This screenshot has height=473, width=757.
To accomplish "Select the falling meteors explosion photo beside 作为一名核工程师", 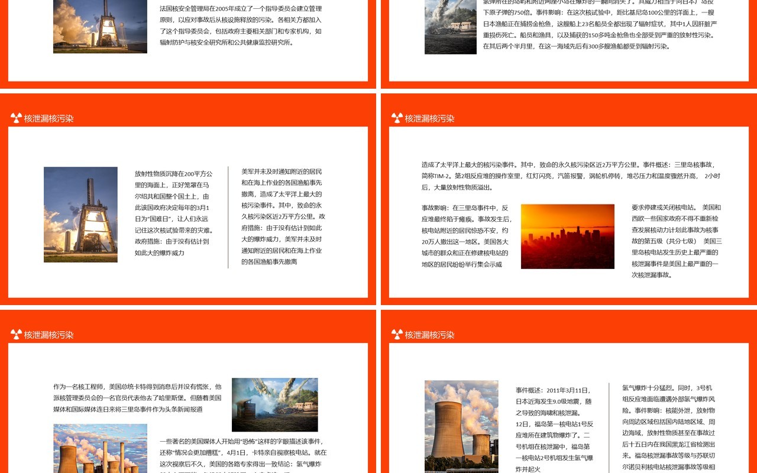I will 275,404.
